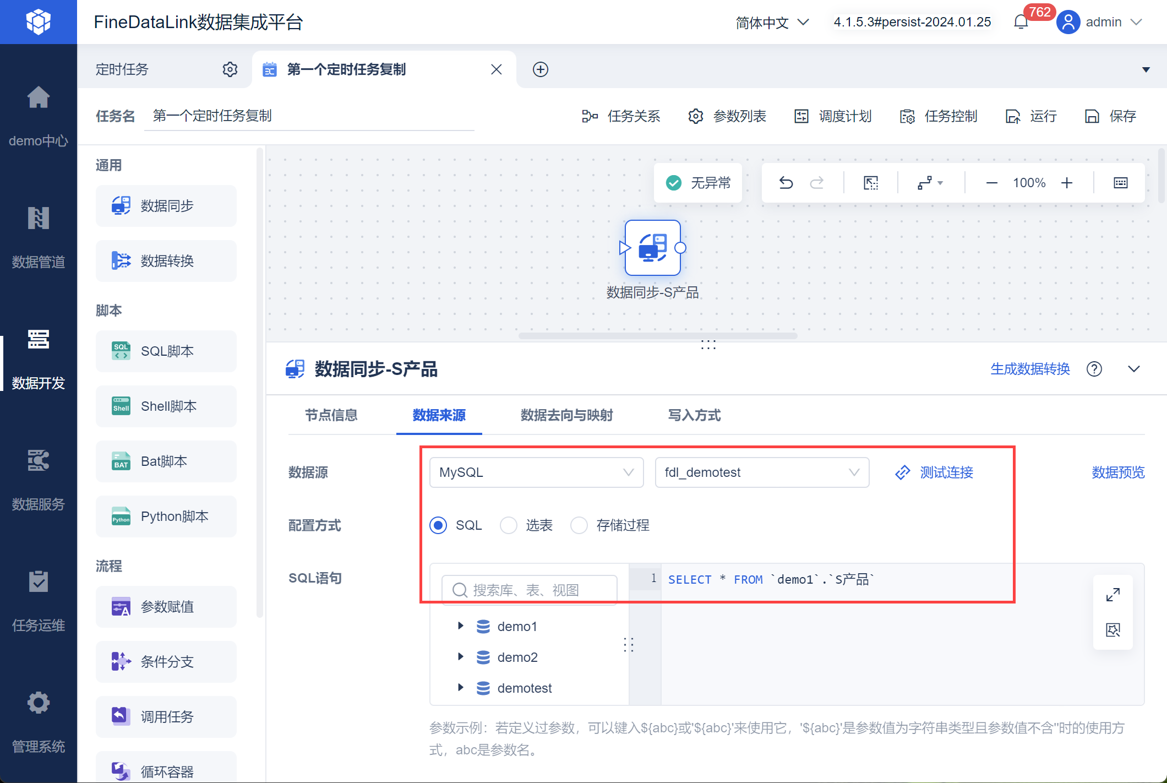This screenshot has width=1167, height=783.
Task: Zoom in canvas with plus button
Action: 1067,183
